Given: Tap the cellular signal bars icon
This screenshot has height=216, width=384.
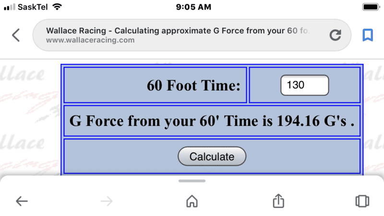Looking at the screenshot, I should 10,7.
